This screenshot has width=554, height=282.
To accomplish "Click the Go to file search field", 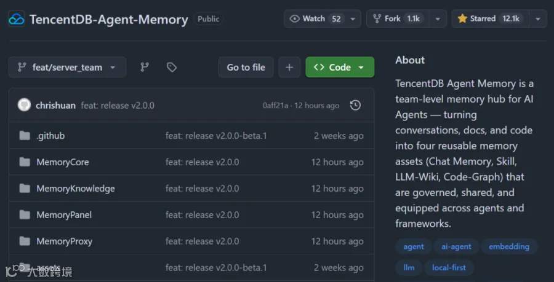I will click(246, 67).
